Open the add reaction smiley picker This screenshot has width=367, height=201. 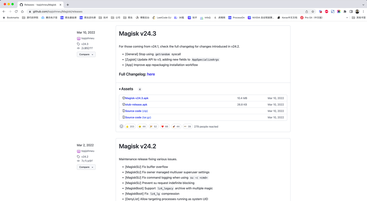pyautogui.click(x=121, y=126)
